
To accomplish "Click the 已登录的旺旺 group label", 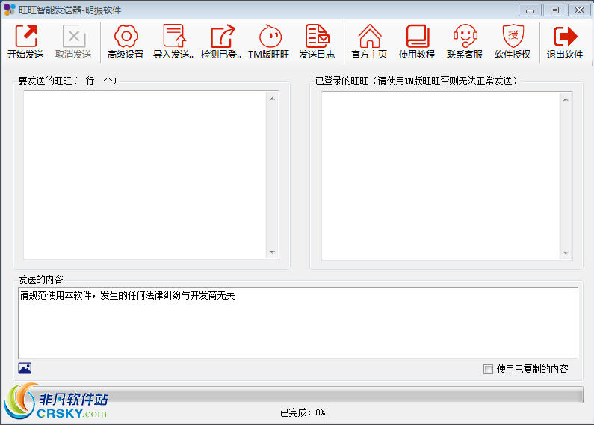I will coord(416,81).
